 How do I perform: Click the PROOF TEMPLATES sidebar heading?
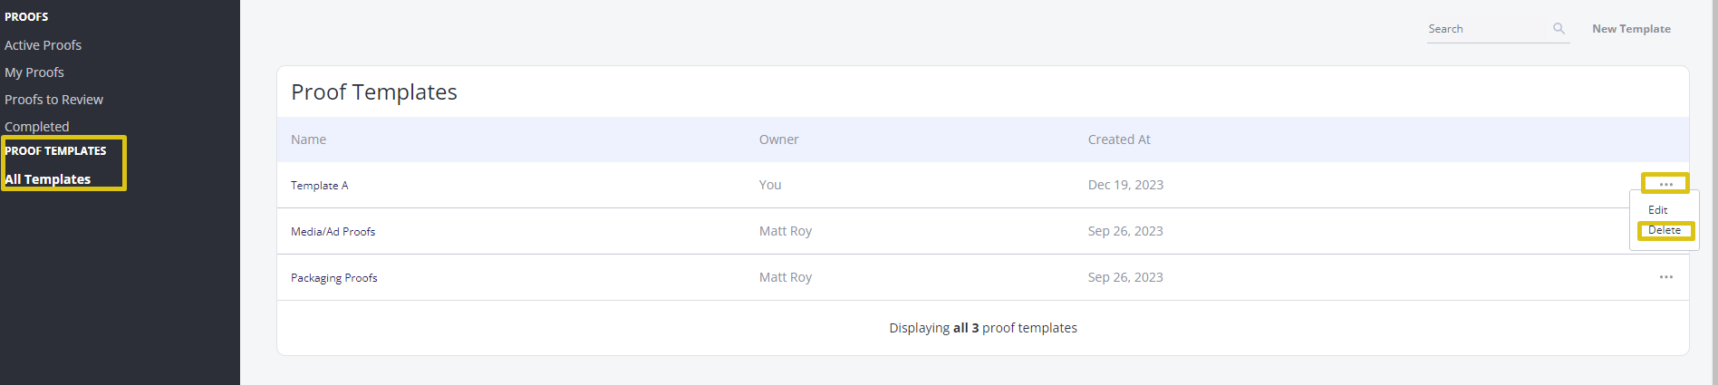coord(55,151)
